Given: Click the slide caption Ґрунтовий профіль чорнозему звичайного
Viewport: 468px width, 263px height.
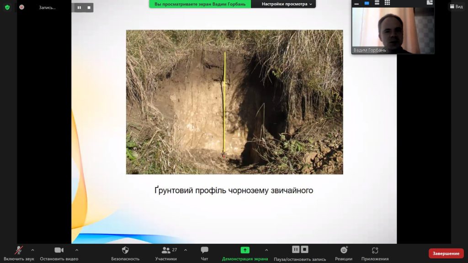Looking at the screenshot, I should click(234, 190).
